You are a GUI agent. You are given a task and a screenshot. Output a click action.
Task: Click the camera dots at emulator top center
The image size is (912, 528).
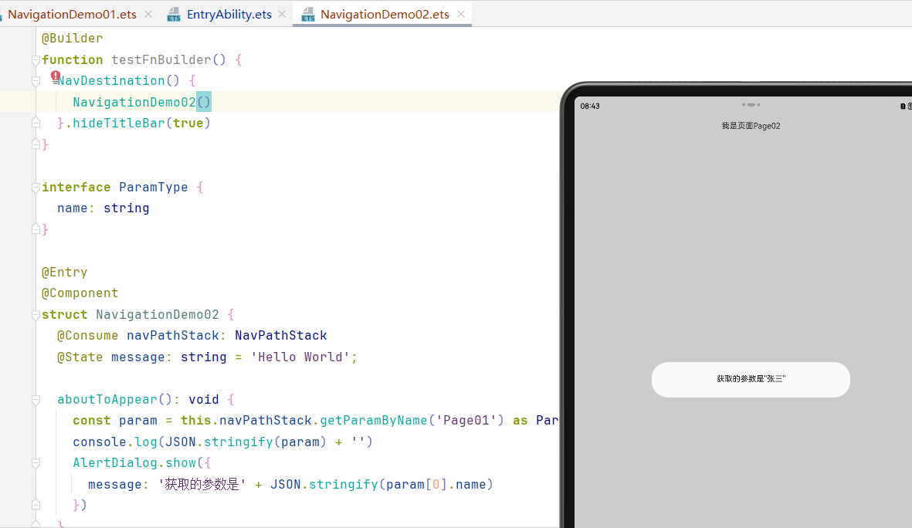point(750,104)
